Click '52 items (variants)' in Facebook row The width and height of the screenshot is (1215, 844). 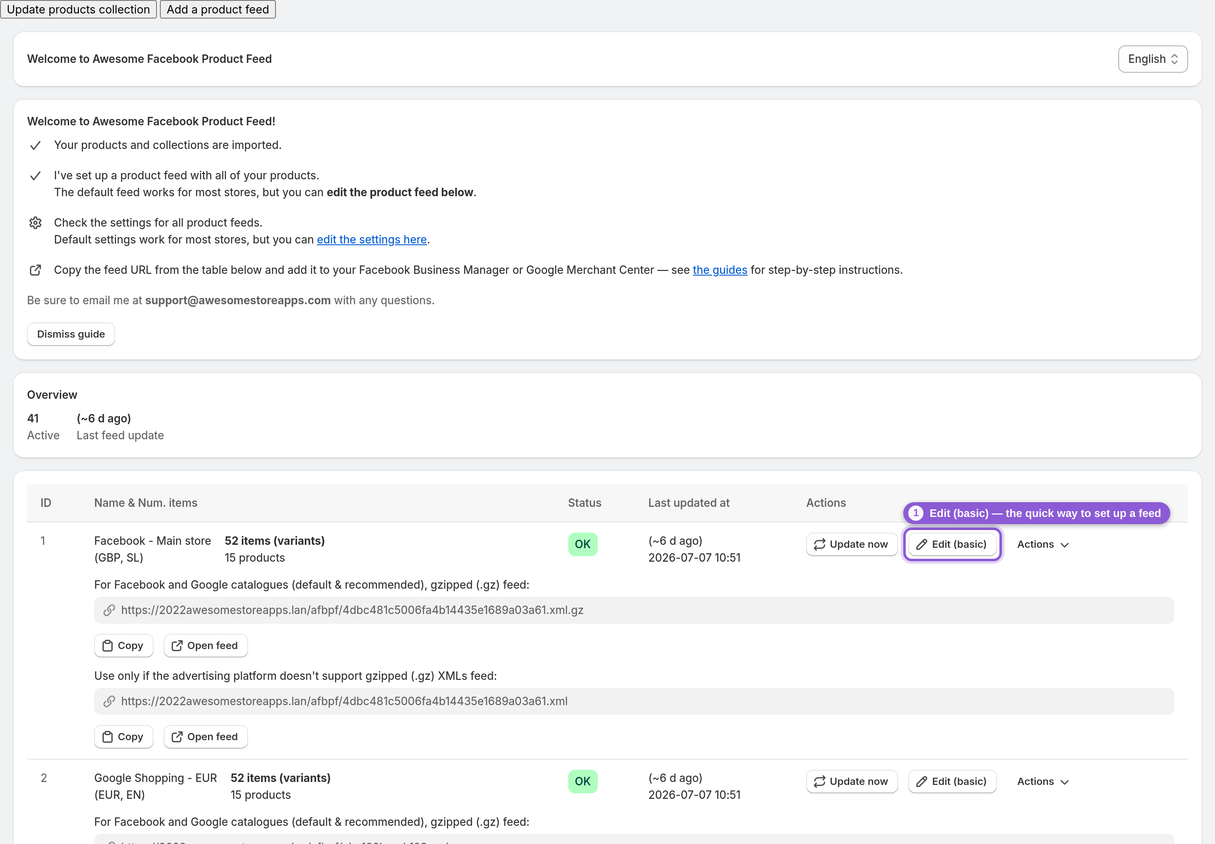tap(274, 541)
